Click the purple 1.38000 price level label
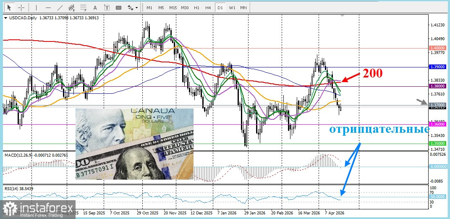The image size is (450, 219). pos(438,86)
